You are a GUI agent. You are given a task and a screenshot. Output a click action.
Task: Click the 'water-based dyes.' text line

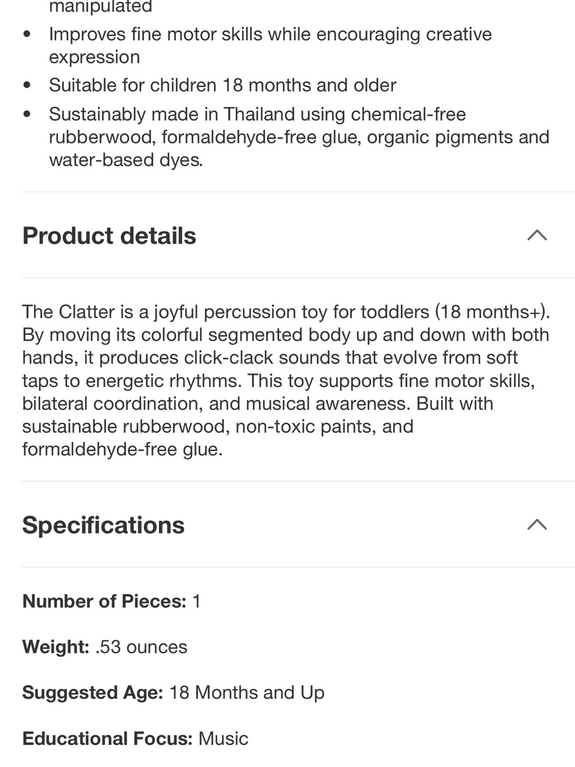pyautogui.click(x=126, y=160)
